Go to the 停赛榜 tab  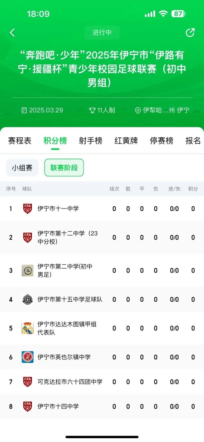[x=161, y=141]
